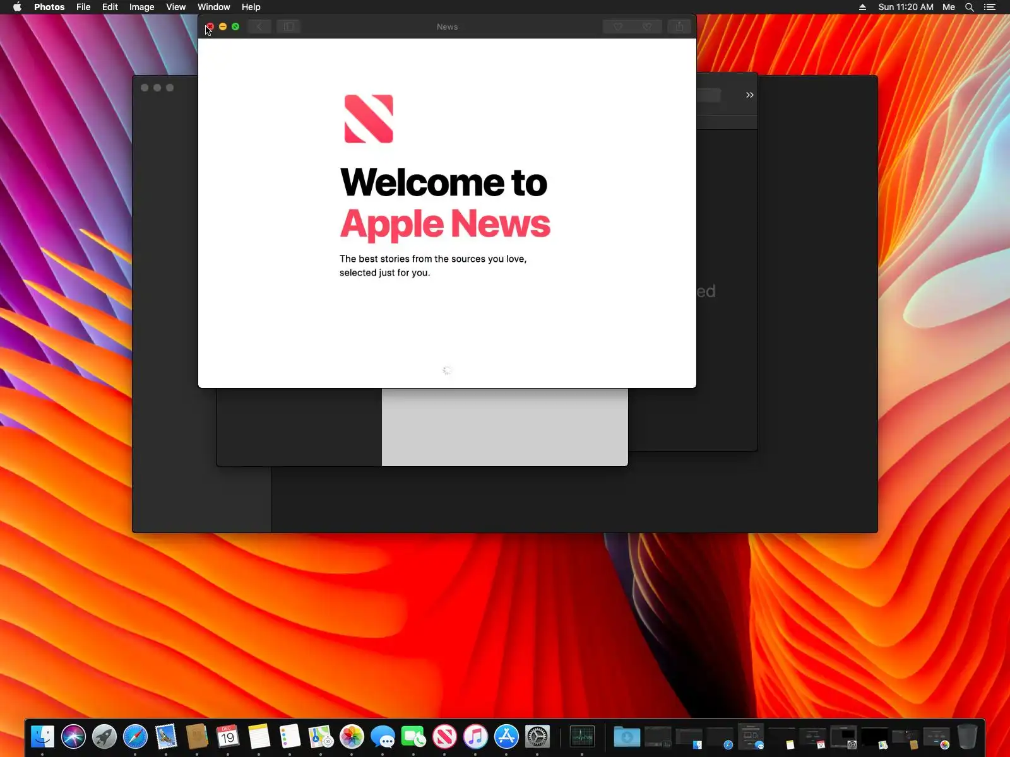1010x757 pixels.
Task: Toggle the News sidebar button
Action: [288, 26]
